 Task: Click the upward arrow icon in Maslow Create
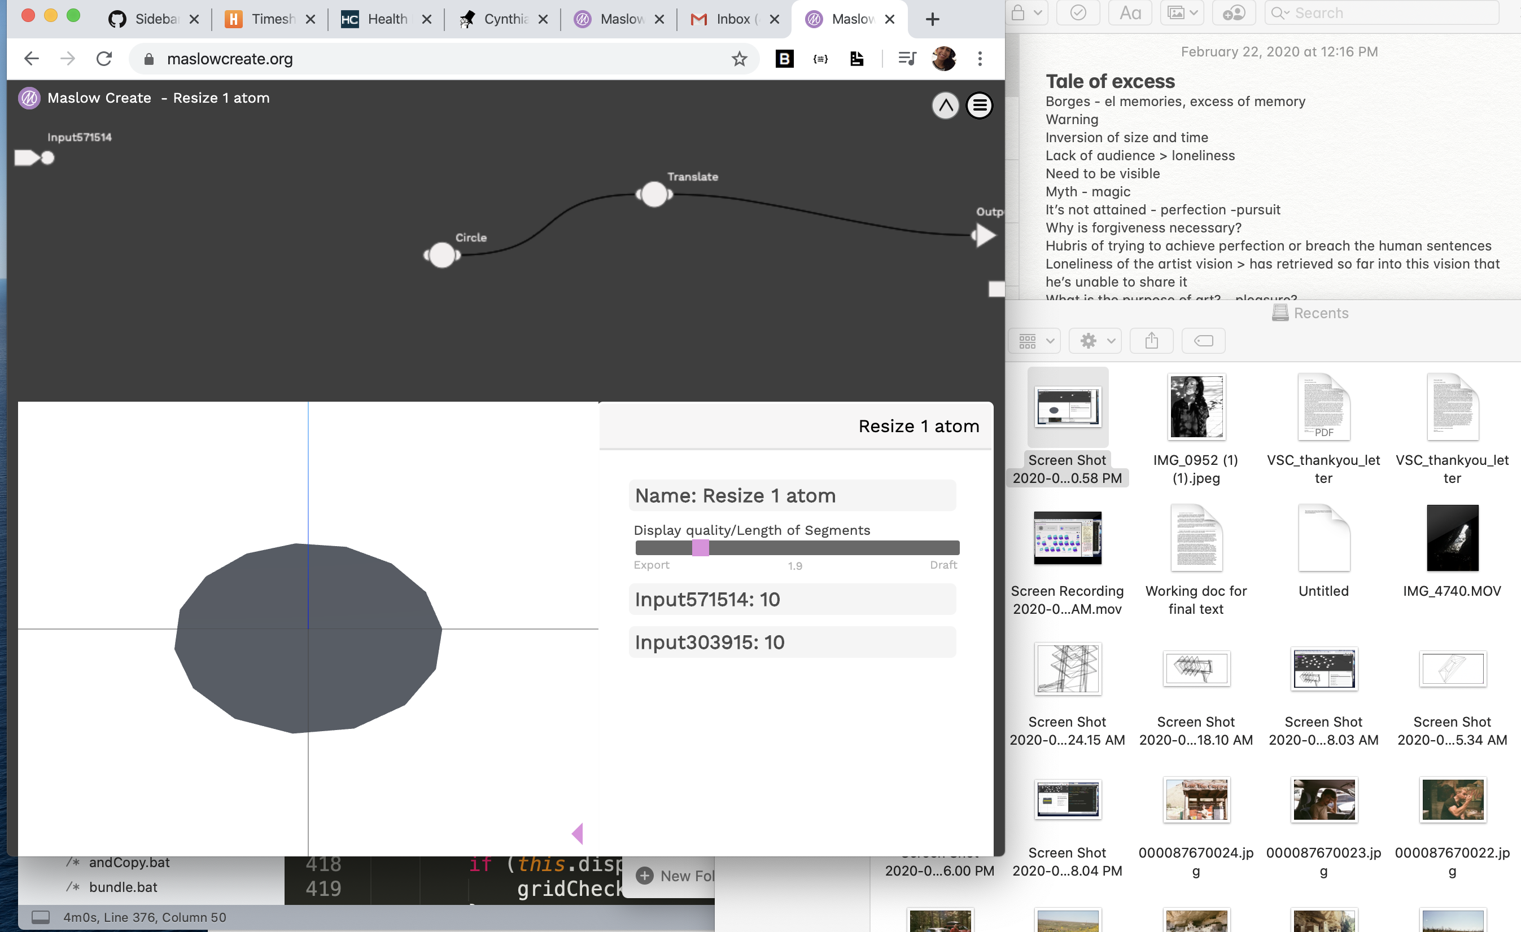tap(945, 105)
